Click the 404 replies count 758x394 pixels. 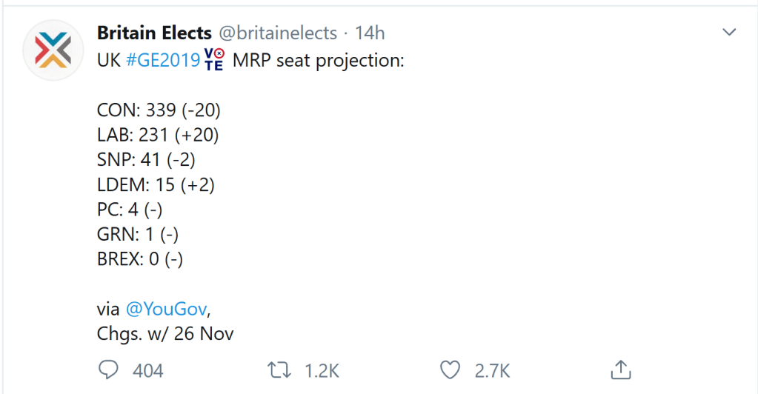tap(147, 370)
